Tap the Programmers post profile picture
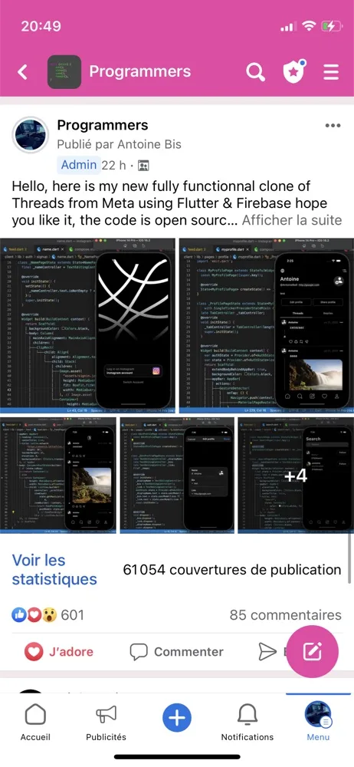Image resolution: width=354 pixels, height=767 pixels. pyautogui.click(x=31, y=135)
